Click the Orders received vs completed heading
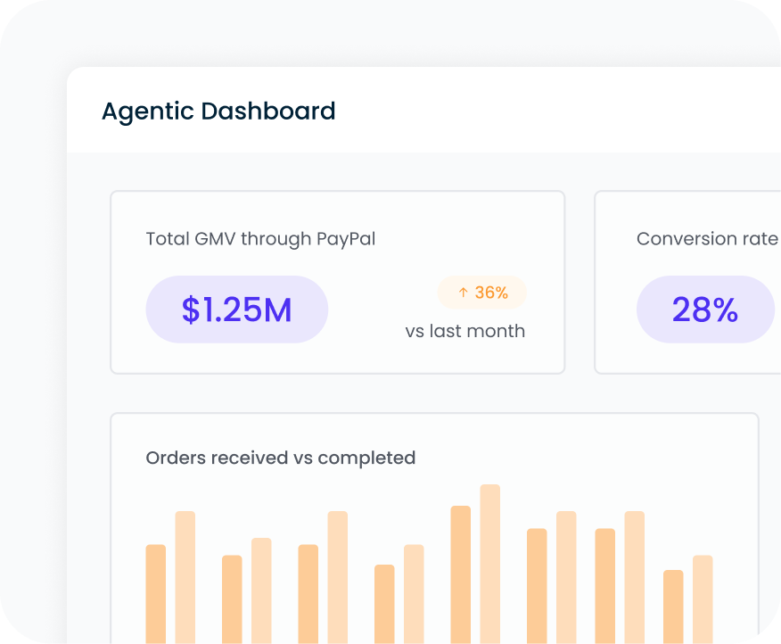 pyautogui.click(x=281, y=458)
